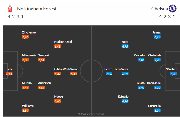Click the player name Neto
The image size is (180, 117).
[x=125, y=42]
